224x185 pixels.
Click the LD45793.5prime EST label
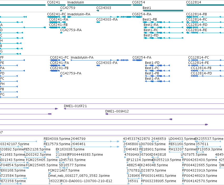pyautogui.click(x=72, y=160)
